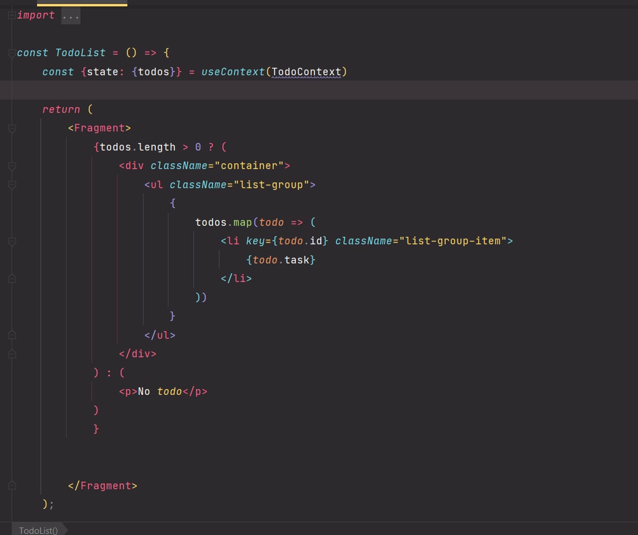
Task: Click the folded '...' import placeholder
Action: 71,16
